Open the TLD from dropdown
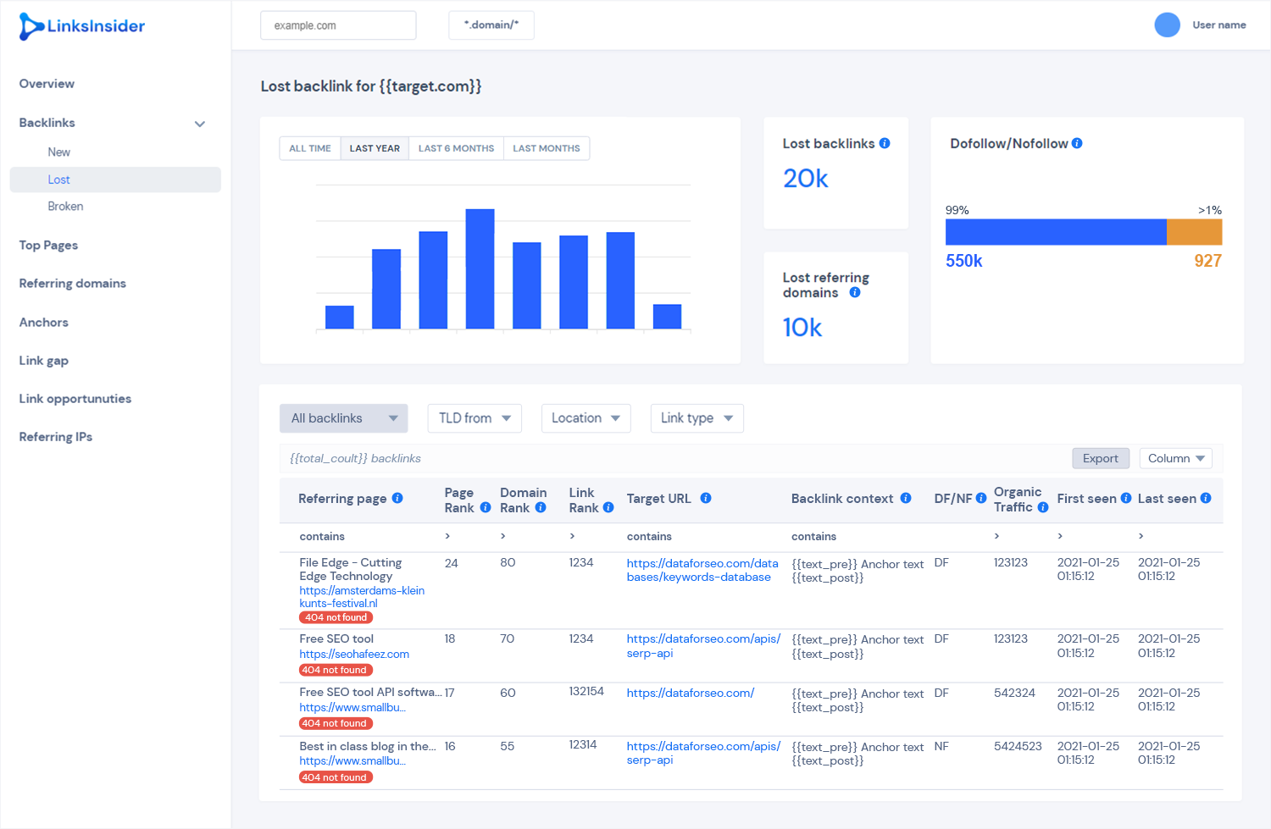1271x829 pixels. point(475,418)
